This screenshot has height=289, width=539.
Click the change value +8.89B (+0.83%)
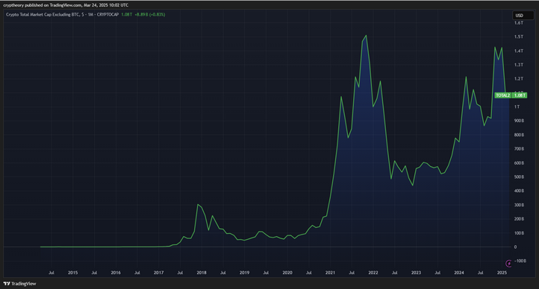coord(150,15)
